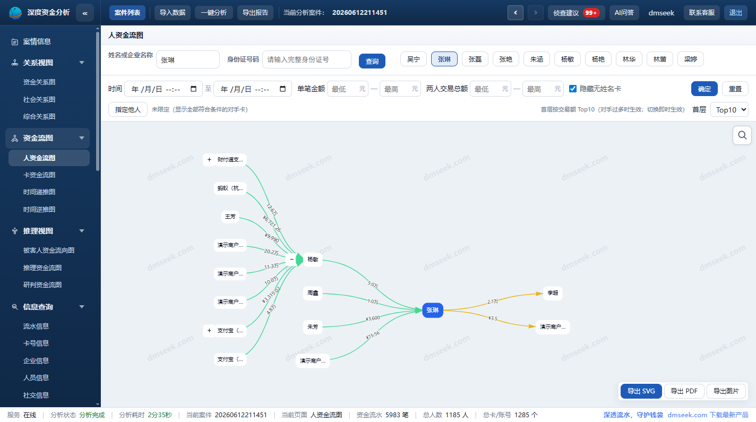Open AI问答
The height and width of the screenshot is (422, 756).
coord(624,13)
